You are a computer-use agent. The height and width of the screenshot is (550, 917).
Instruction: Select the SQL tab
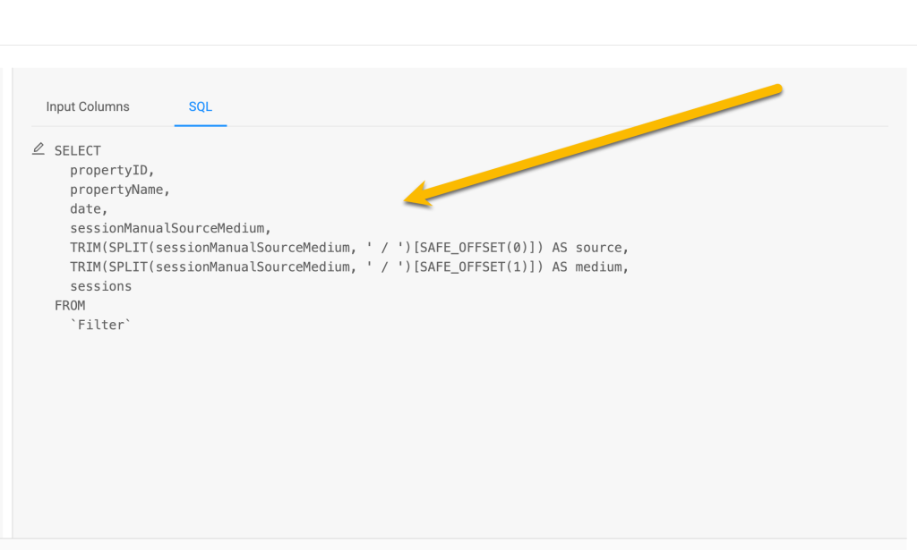click(200, 106)
